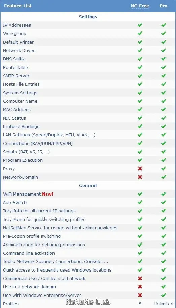Click the General section heading
Viewport: 176px width, 308px height.
point(88,186)
